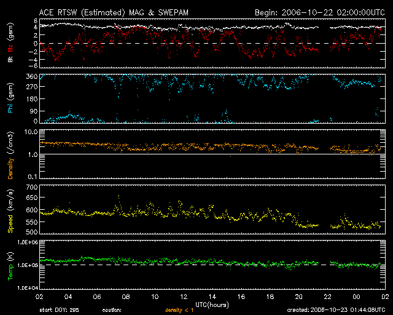Click the Phi (gsm) axis label
Viewport: 393px width, 315px height.
[10, 98]
